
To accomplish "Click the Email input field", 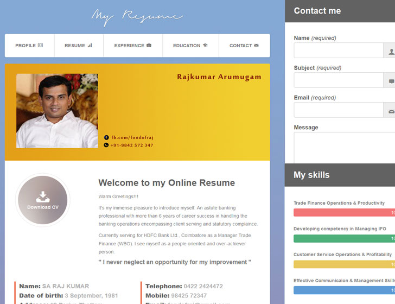I will (x=338, y=110).
